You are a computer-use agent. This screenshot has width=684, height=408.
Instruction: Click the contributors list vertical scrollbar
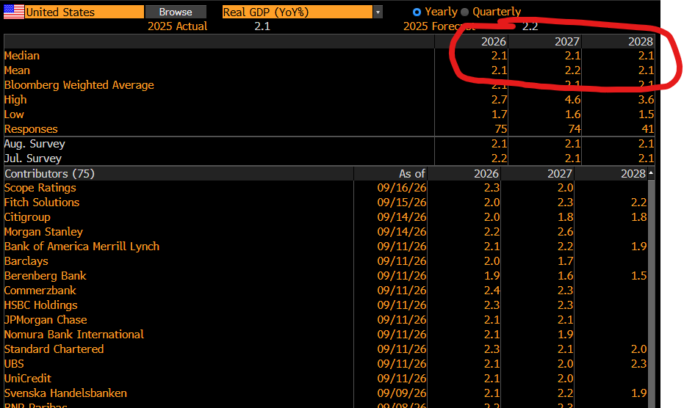[651, 294]
